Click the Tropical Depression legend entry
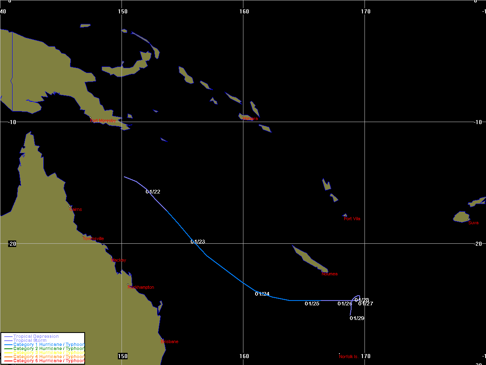 tap(36, 337)
